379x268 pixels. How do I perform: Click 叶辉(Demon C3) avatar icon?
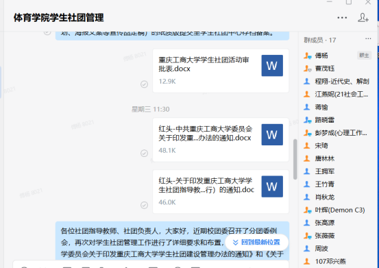[307, 210]
